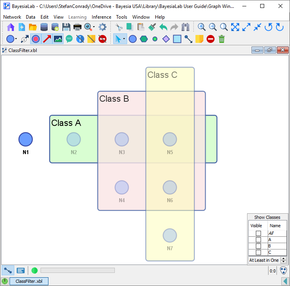Check the Visible box for All classes
The width and height of the screenshot is (290, 286).
258,233
